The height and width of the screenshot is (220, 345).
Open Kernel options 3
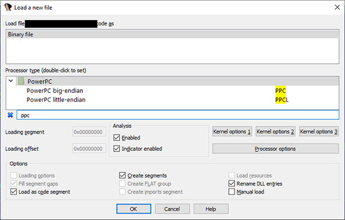(x=319, y=132)
